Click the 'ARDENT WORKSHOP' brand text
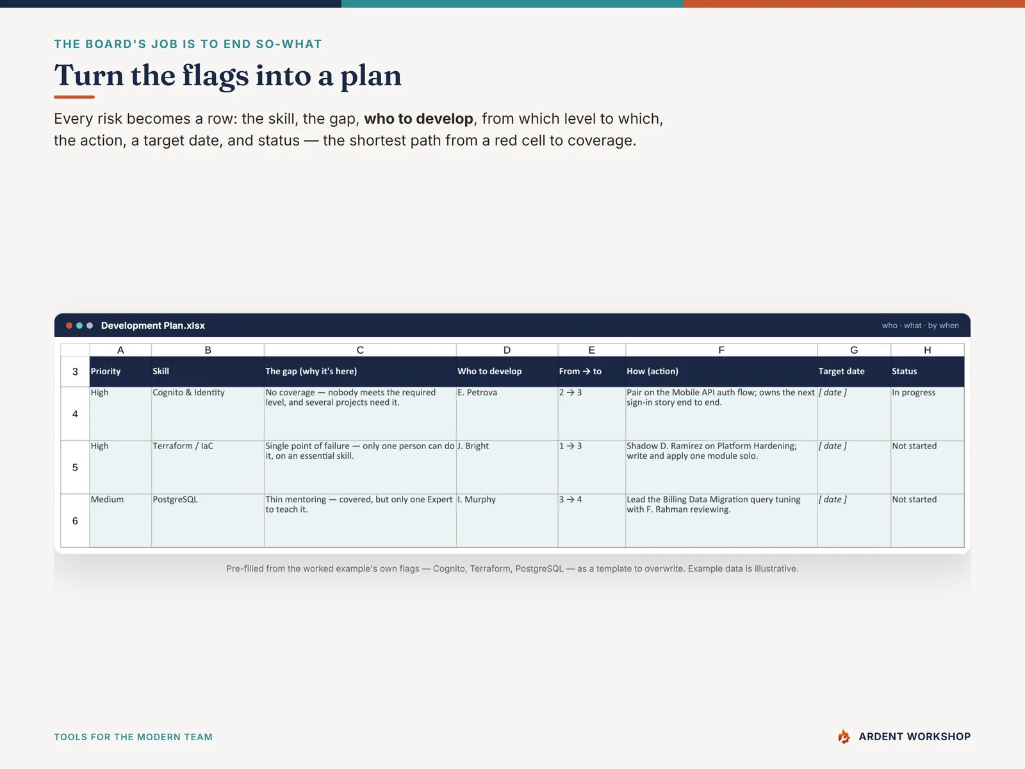The height and width of the screenshot is (769, 1025). 915,737
